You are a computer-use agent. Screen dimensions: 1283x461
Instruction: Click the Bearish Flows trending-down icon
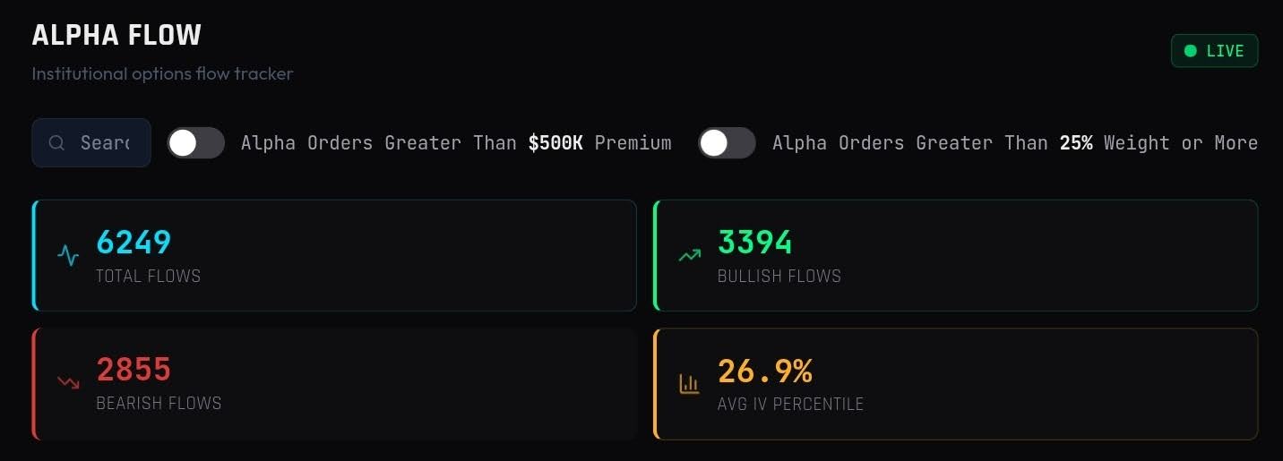(x=68, y=383)
